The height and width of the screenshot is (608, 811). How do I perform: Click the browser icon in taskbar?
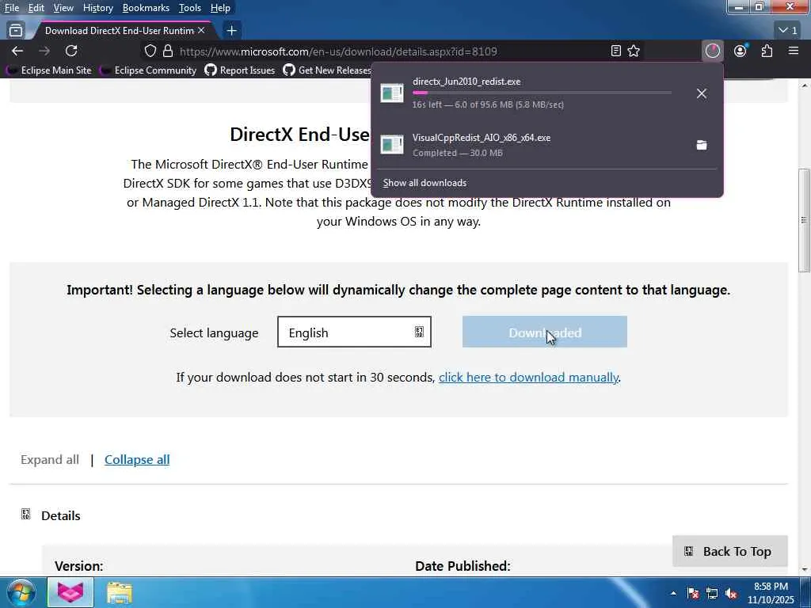[x=70, y=592]
